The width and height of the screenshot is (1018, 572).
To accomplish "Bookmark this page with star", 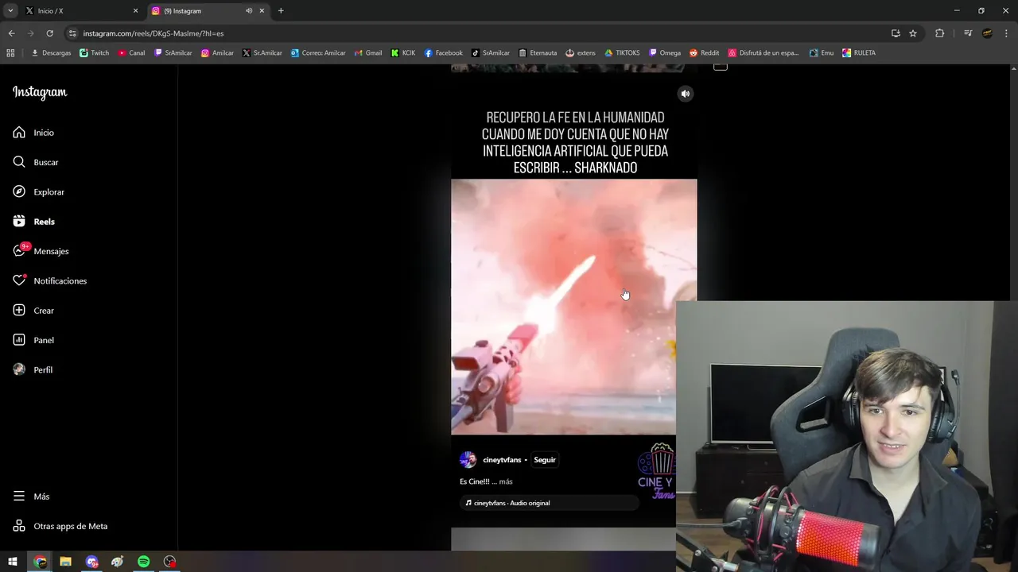I will pos(913,33).
